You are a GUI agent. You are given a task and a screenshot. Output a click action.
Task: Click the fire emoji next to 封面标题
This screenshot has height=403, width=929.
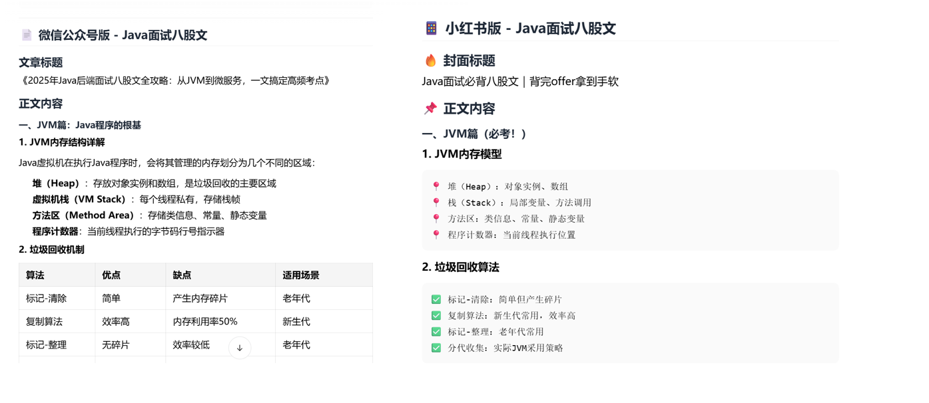[x=430, y=61]
